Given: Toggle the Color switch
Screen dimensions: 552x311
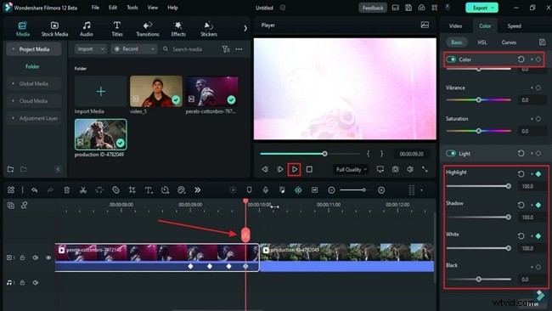Looking at the screenshot, I should 451,59.
